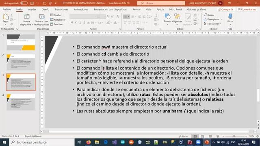Switch to reading view
Viewport: 260px width, 146px height.
point(210,136)
